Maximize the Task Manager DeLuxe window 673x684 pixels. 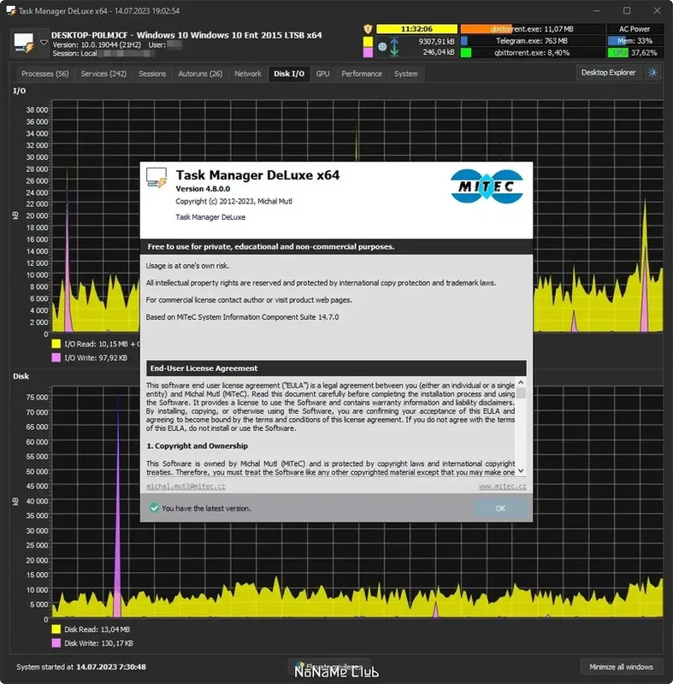(627, 10)
